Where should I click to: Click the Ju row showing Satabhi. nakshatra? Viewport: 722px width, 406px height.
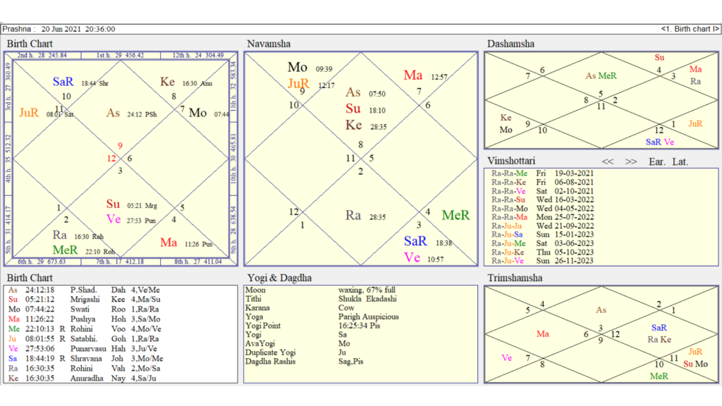pos(84,339)
